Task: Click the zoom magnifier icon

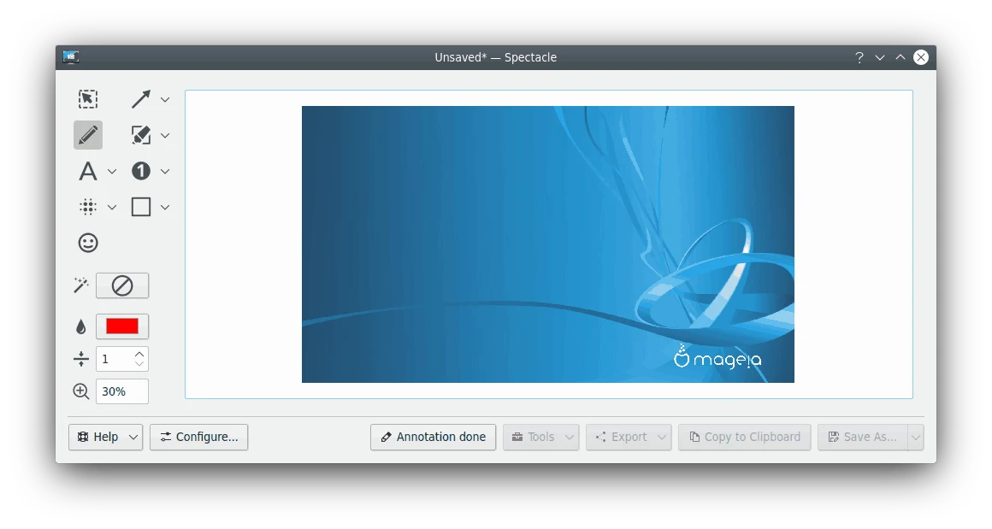Action: [x=81, y=391]
